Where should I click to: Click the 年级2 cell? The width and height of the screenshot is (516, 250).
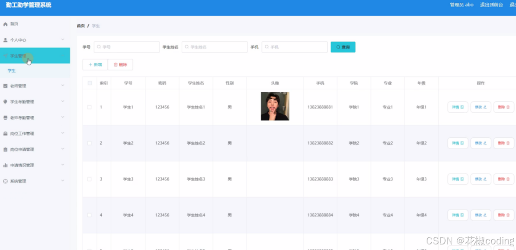click(x=421, y=143)
